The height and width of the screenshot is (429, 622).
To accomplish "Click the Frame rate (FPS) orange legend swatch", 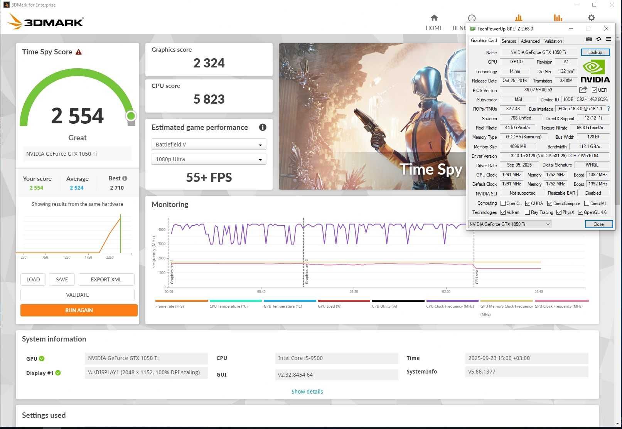I will (x=181, y=301).
